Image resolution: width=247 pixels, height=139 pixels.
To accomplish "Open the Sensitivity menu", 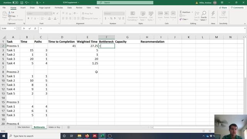I will click(223, 15).
